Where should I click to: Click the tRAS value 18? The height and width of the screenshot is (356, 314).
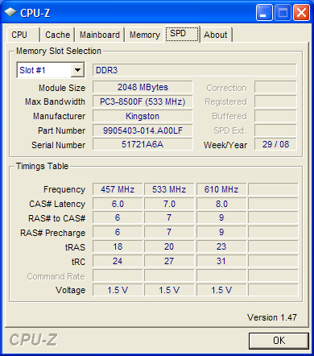tap(118, 246)
